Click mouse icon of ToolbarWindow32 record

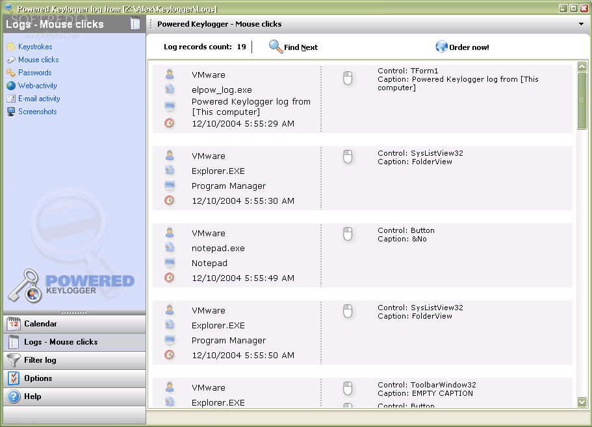(348, 388)
